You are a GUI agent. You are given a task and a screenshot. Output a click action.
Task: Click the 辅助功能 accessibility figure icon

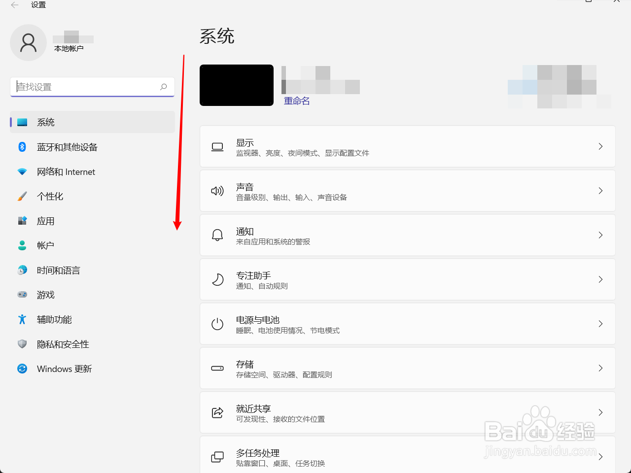(x=22, y=319)
